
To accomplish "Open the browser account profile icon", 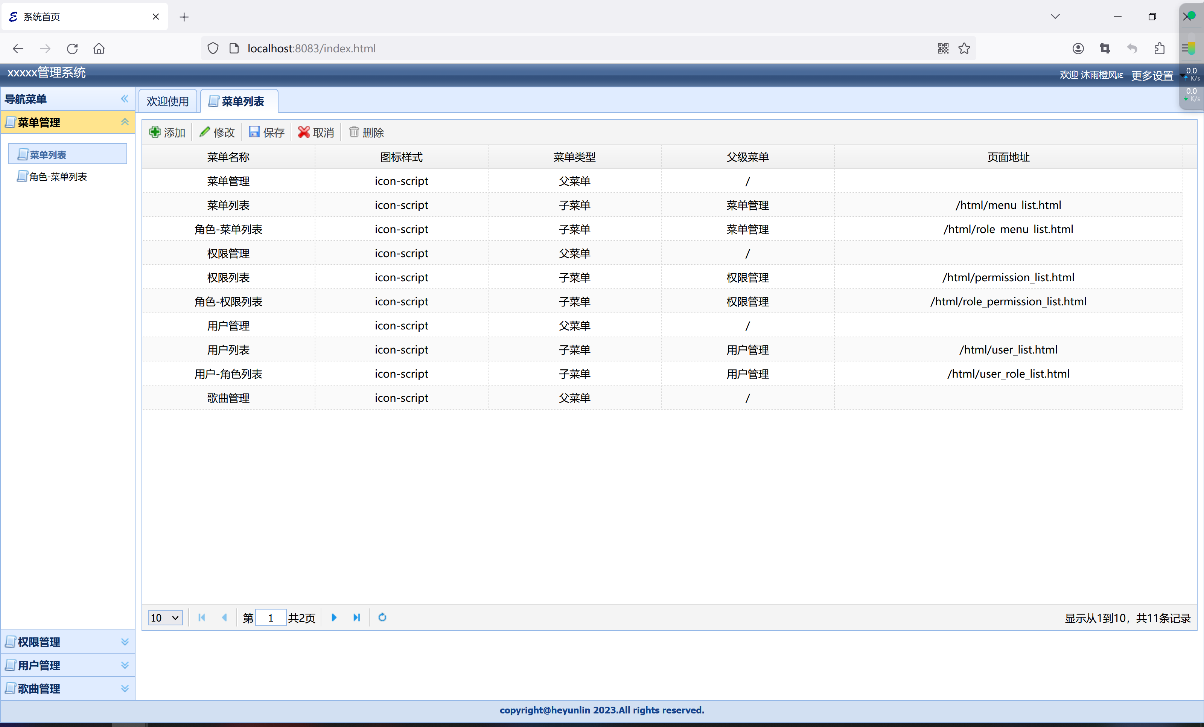I will pos(1078,49).
